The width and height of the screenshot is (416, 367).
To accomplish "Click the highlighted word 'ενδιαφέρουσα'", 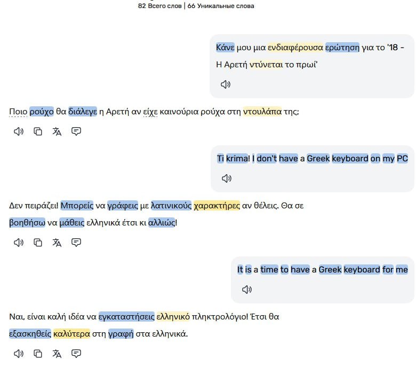I will pyautogui.click(x=295, y=48).
